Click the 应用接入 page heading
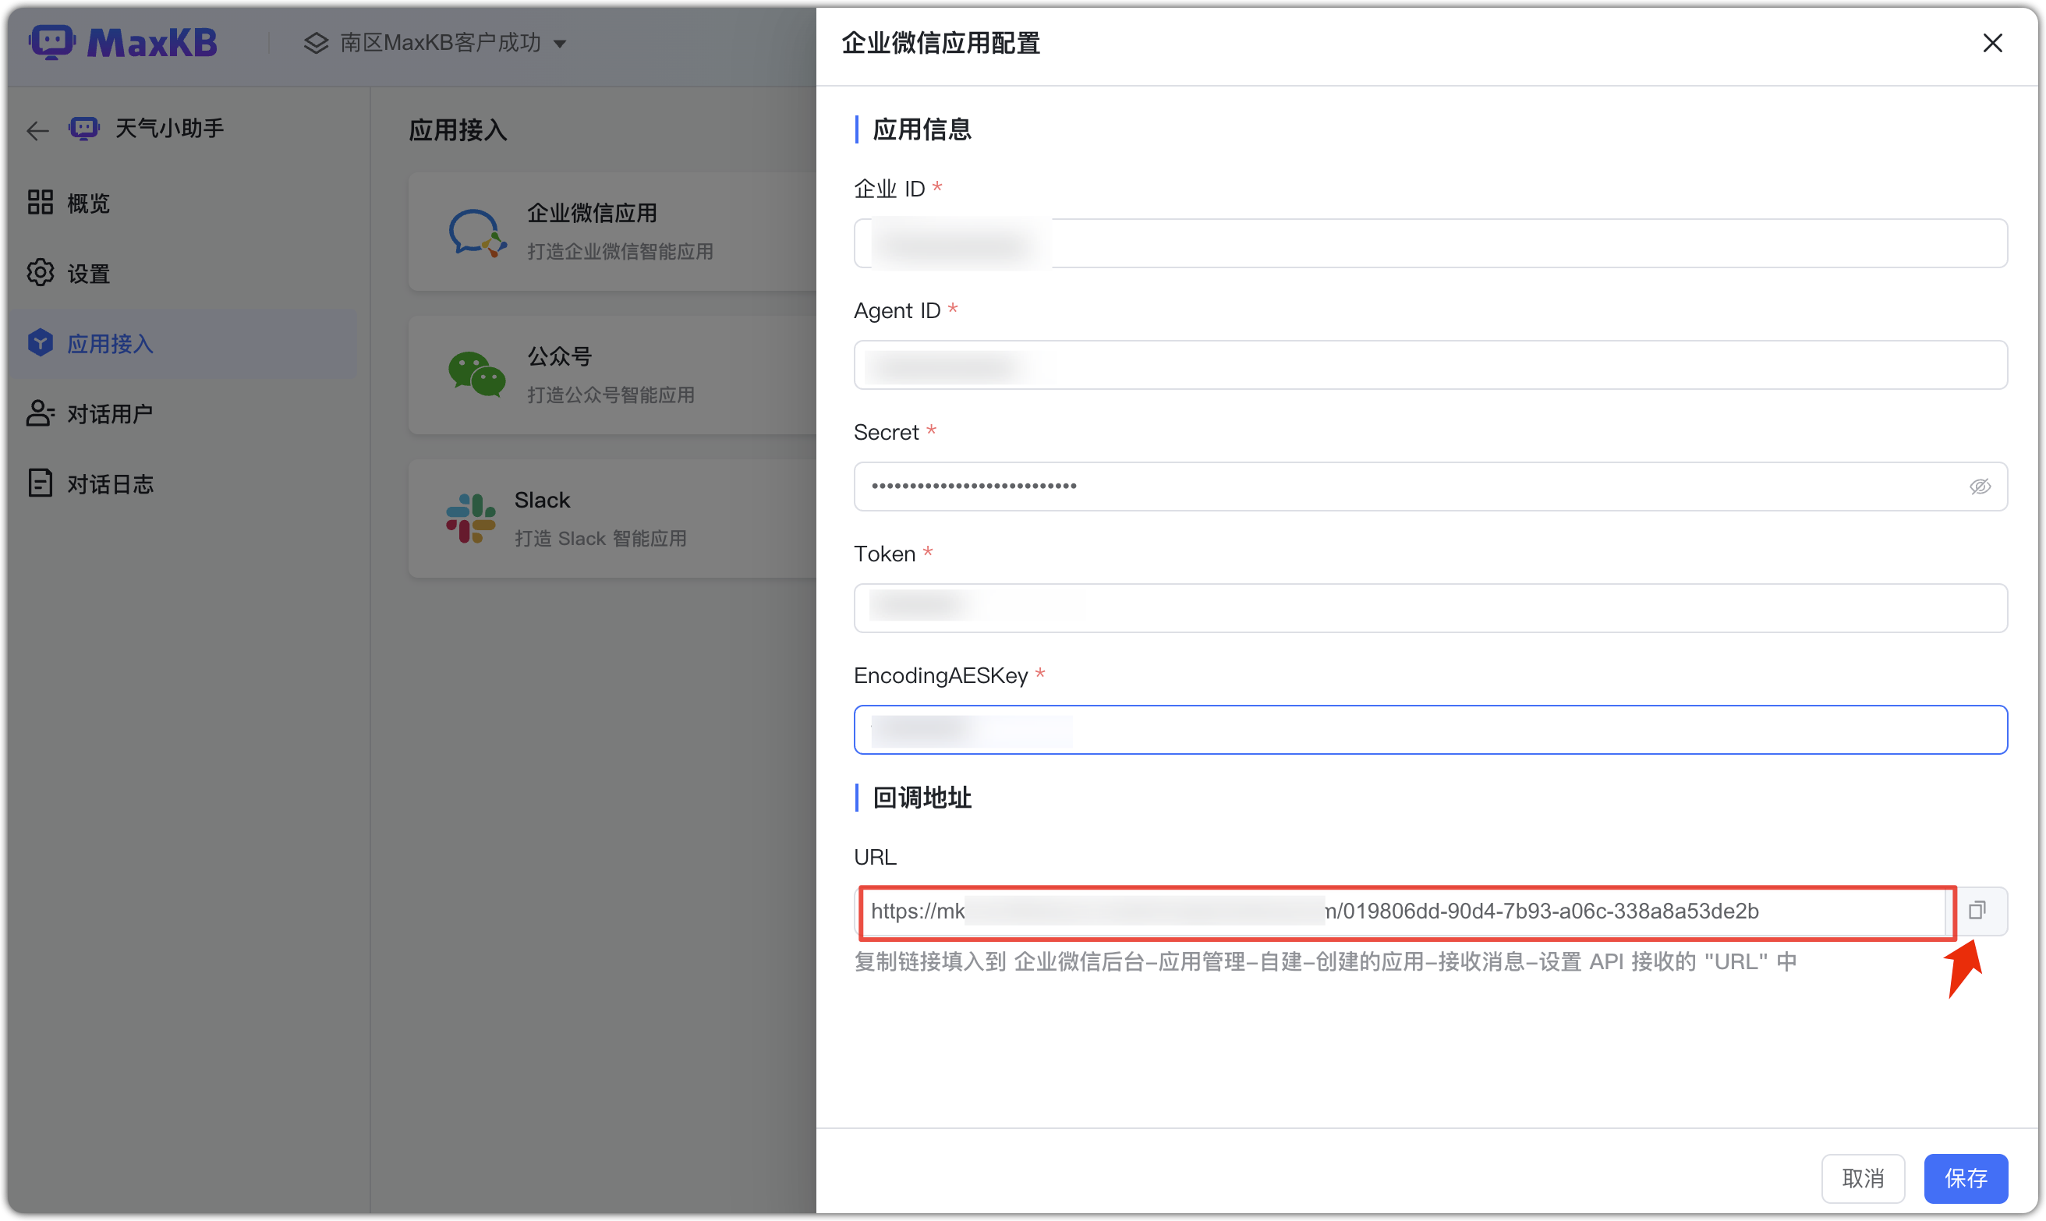The height and width of the screenshot is (1221, 2046). (x=458, y=130)
